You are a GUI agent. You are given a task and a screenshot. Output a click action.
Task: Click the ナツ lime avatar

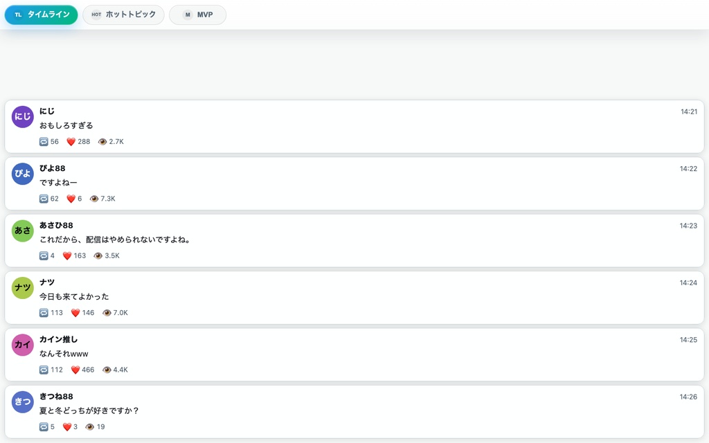pos(23,287)
